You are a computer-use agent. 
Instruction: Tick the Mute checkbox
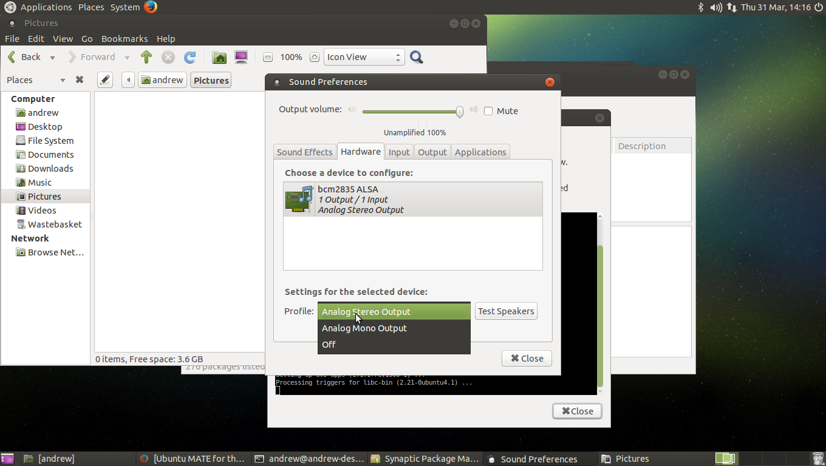point(488,111)
